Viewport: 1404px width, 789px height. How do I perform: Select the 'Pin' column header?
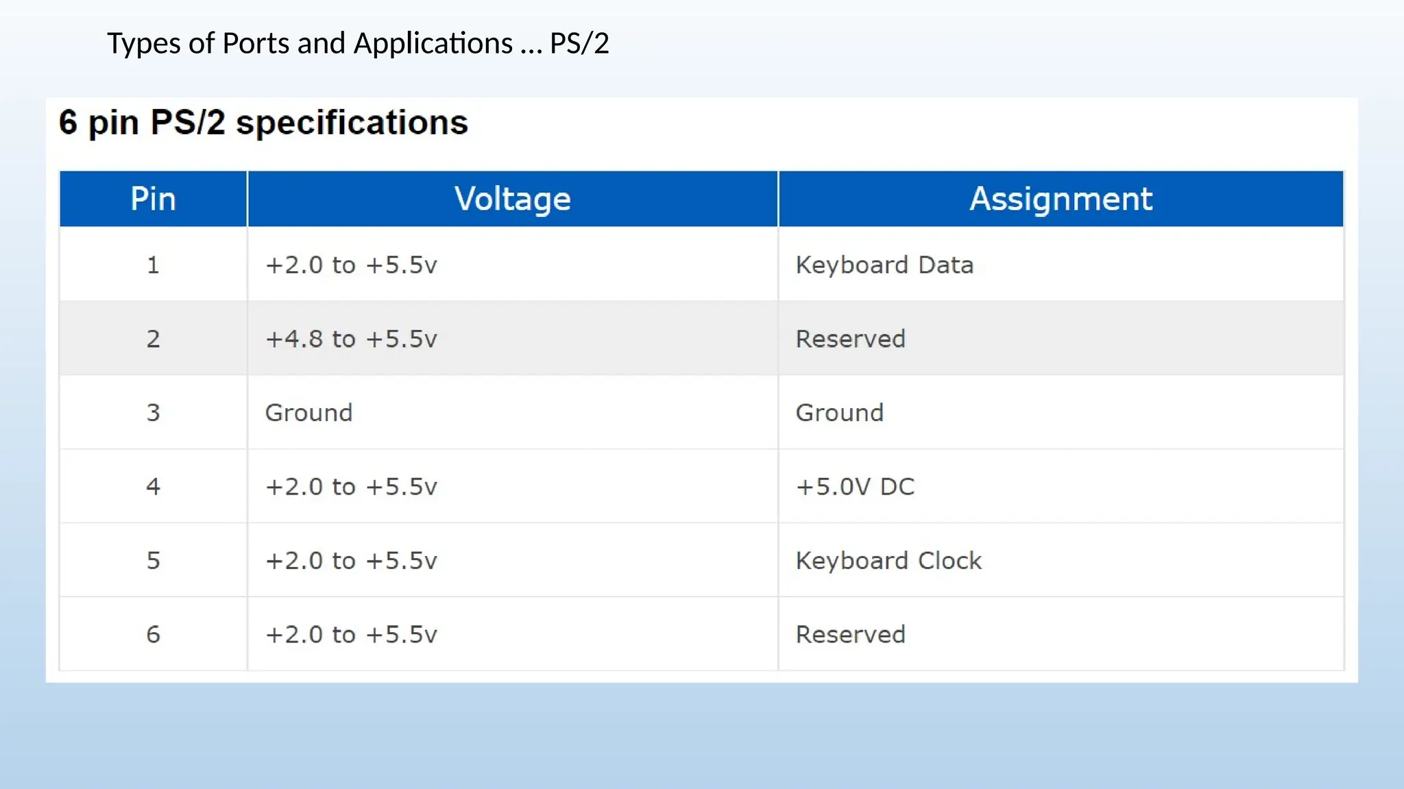153,199
